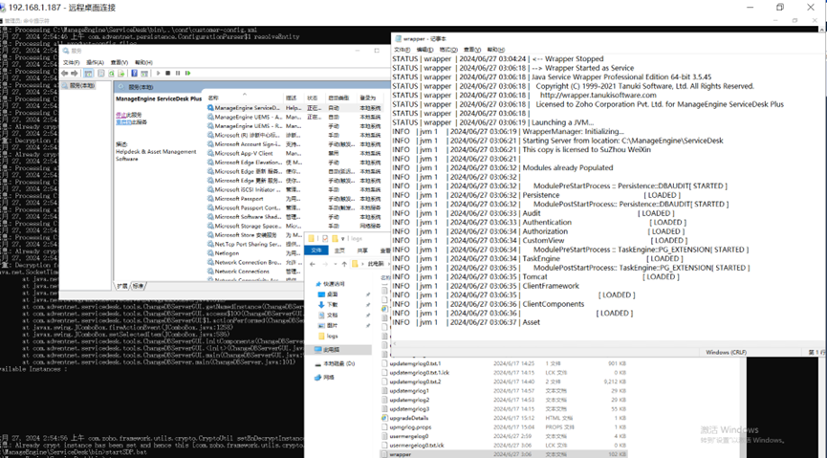The width and height of the screenshot is (827, 458).
Task: Open the 共享 tab in File Explorer ribbon
Action: pyautogui.click(x=362, y=251)
